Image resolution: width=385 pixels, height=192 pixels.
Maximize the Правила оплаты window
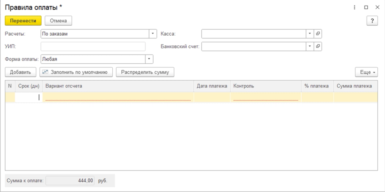(x=366, y=7)
